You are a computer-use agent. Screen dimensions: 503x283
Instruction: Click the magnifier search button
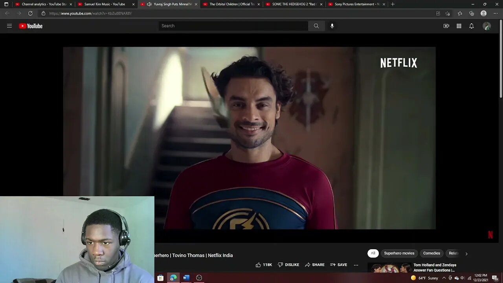pyautogui.click(x=316, y=26)
